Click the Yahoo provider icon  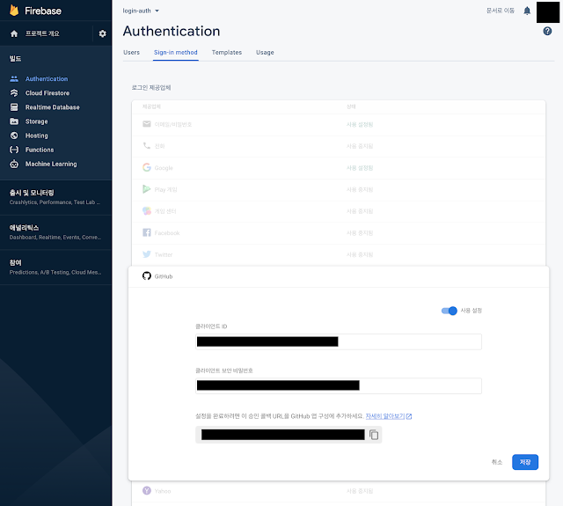(147, 490)
